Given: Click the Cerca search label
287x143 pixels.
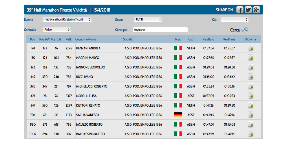Looking at the screenshot, I should click(x=235, y=30).
